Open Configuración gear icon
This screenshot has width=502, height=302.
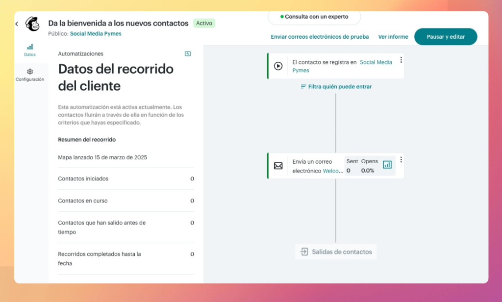click(30, 72)
